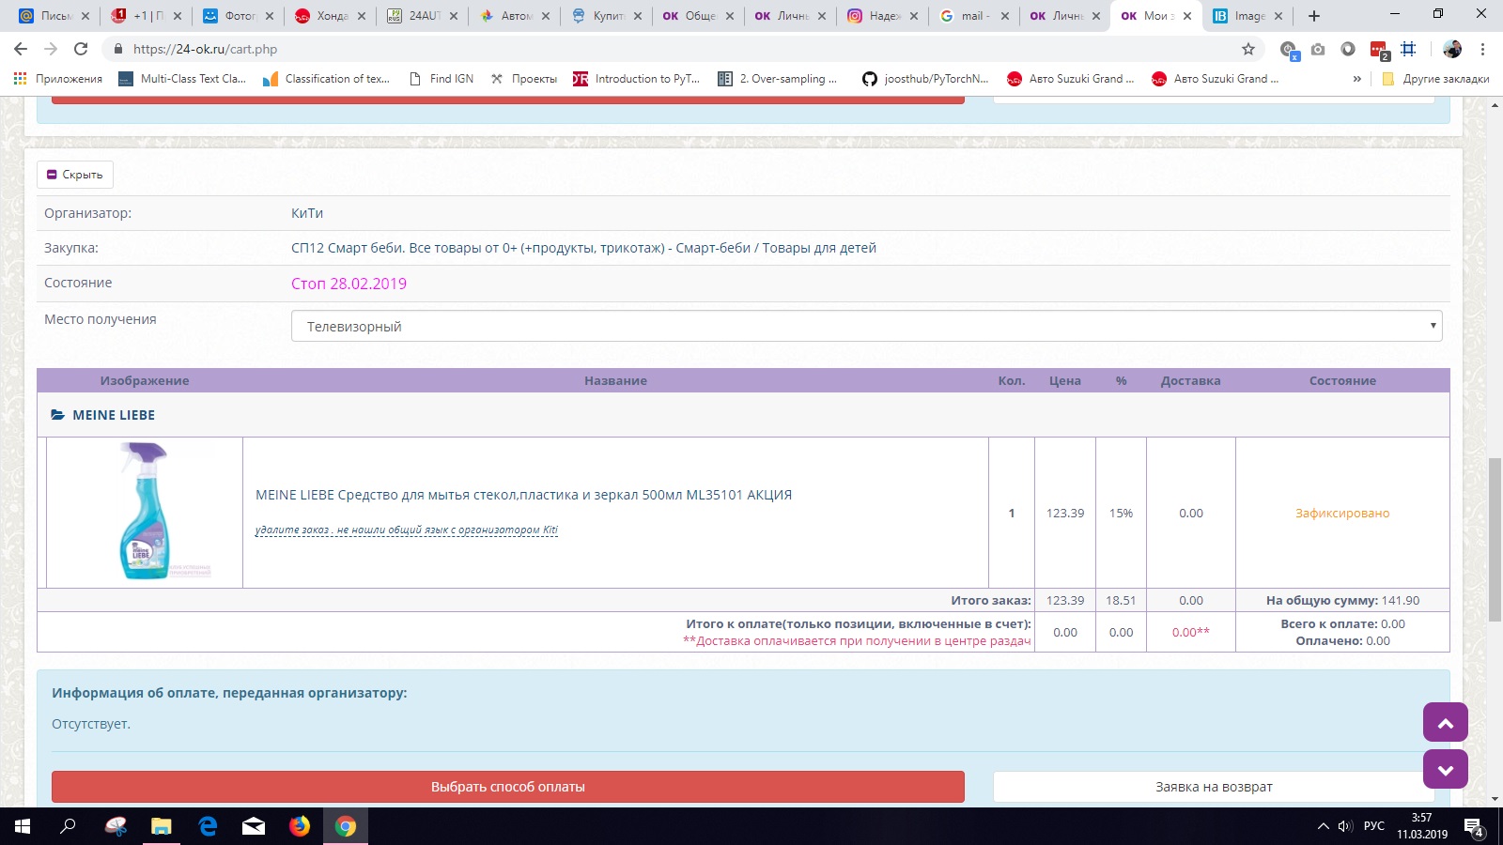Click the Выбрать способ оплаты button
The width and height of the screenshot is (1503, 845).
tap(507, 787)
